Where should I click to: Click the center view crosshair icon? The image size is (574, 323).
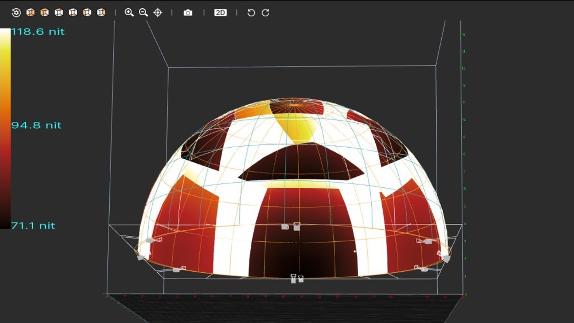(159, 12)
